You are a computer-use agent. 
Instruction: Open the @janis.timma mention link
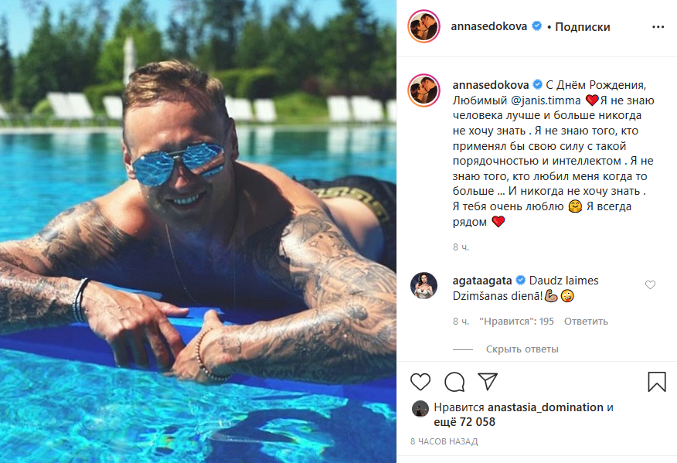(546, 100)
